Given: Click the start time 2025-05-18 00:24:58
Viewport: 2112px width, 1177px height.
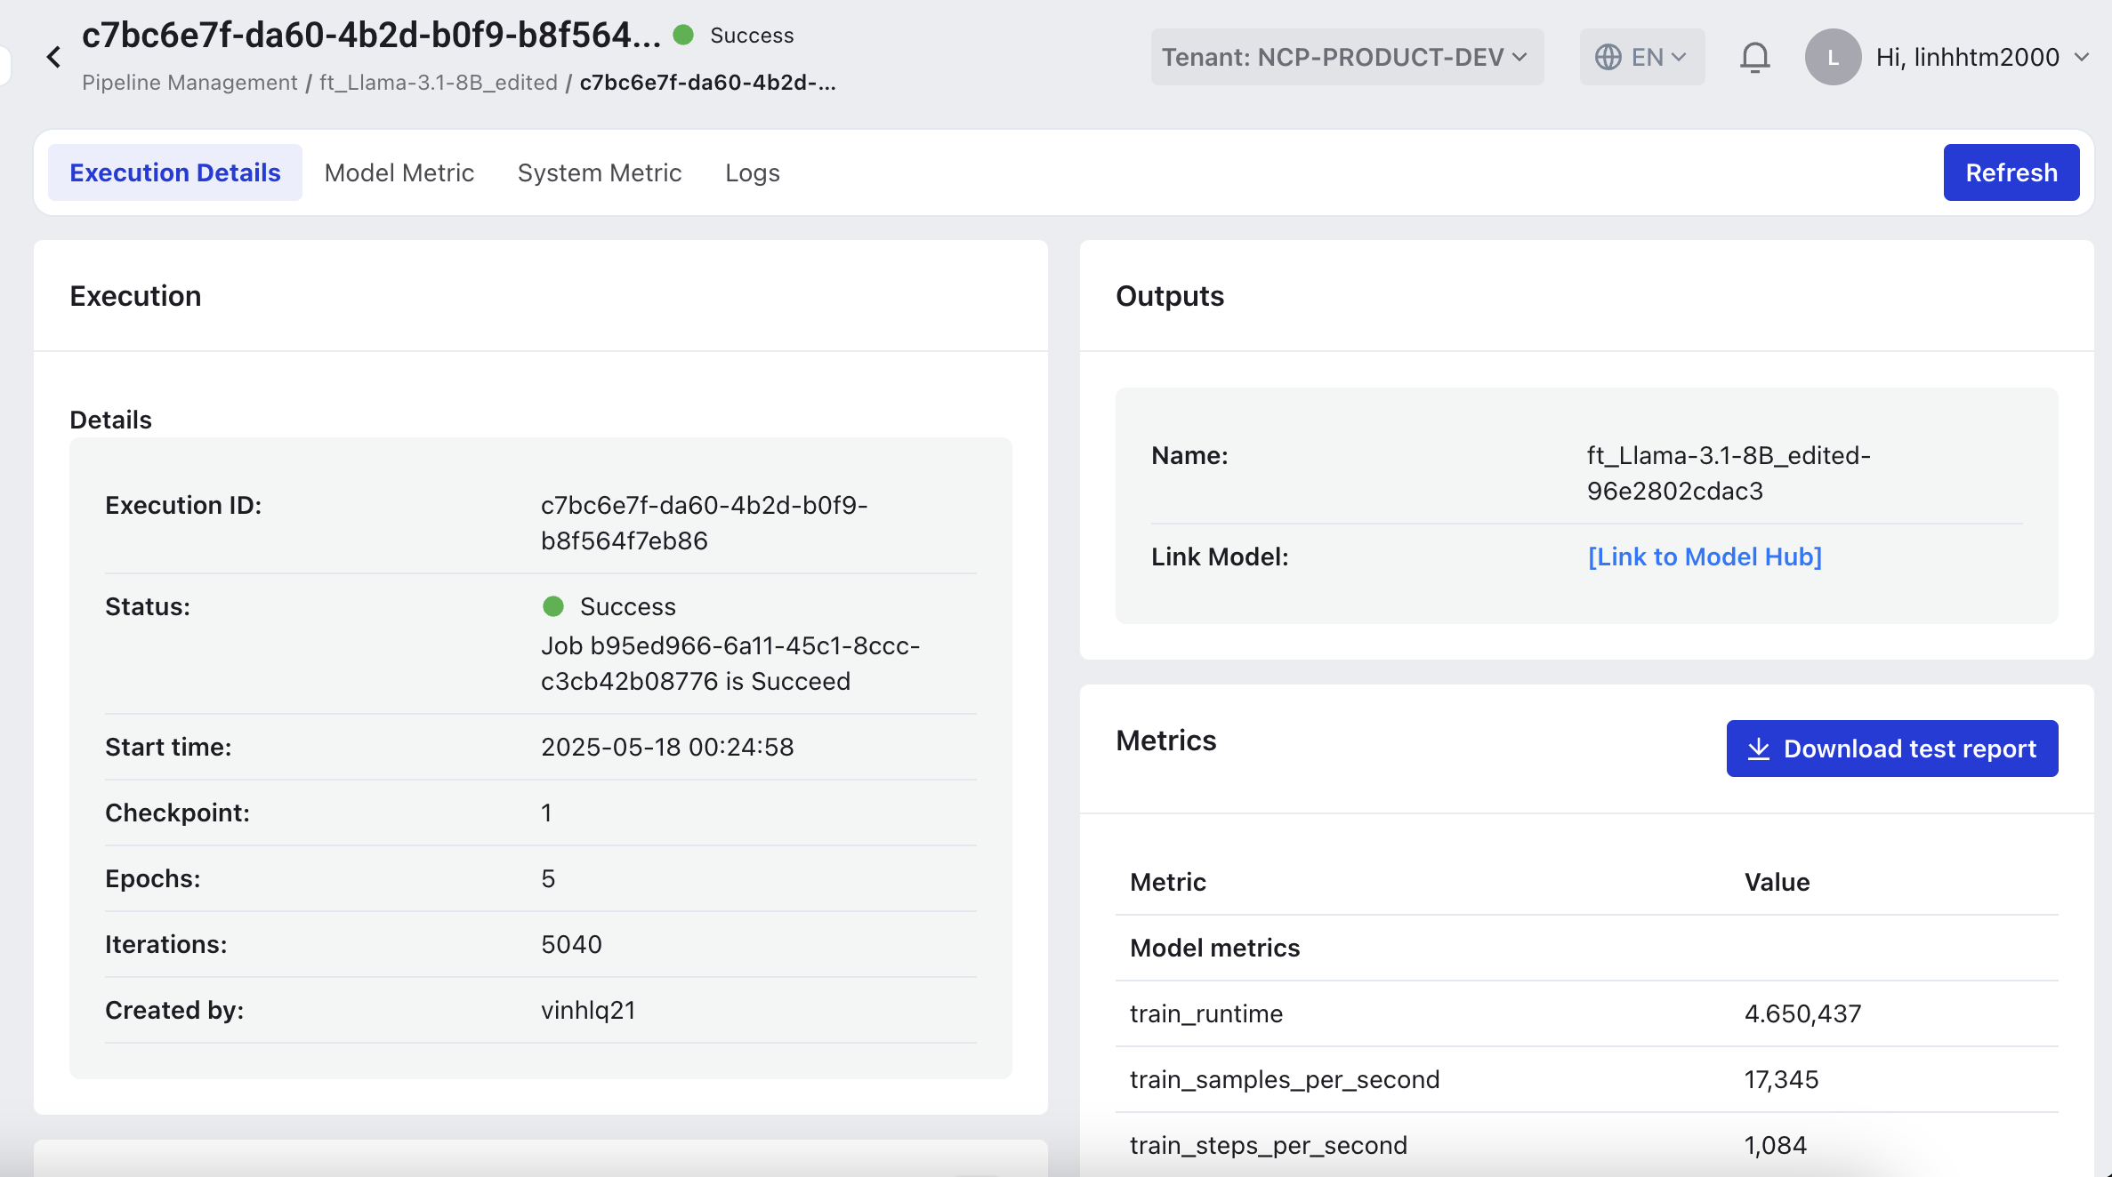Looking at the screenshot, I should 667,747.
